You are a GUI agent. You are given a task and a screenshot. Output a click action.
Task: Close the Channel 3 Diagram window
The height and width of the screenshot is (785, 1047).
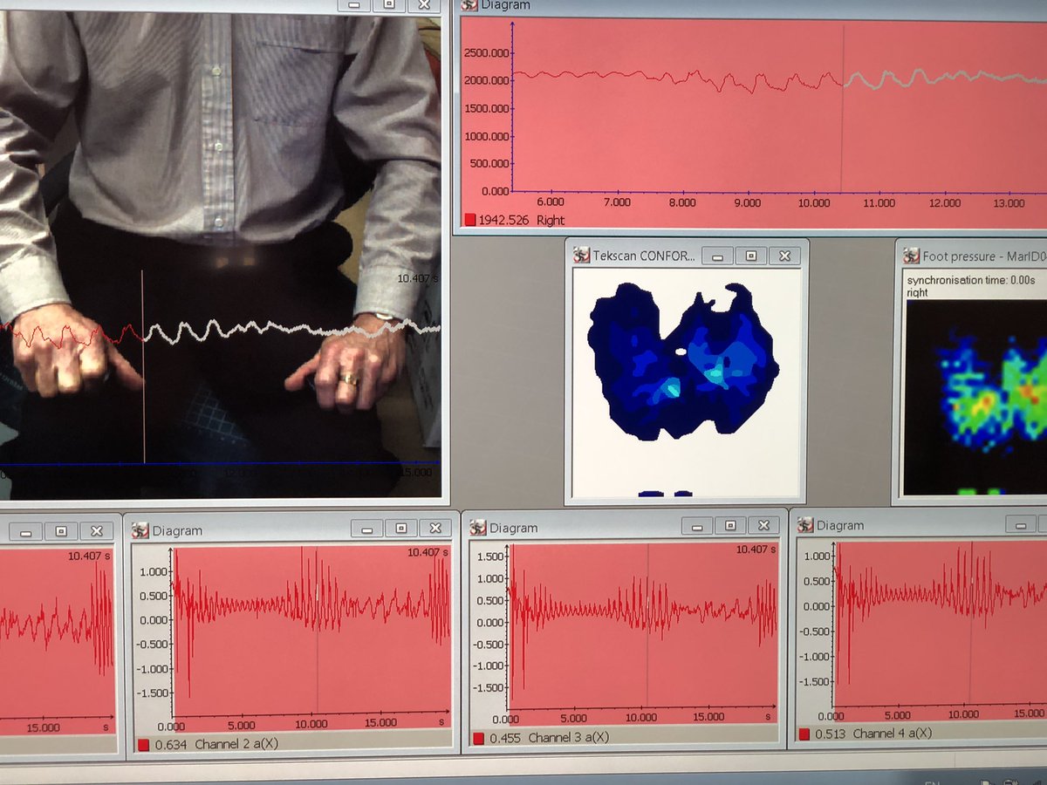coord(764,526)
